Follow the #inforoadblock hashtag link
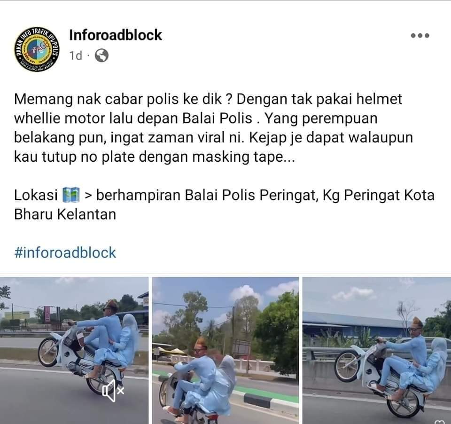The image size is (451, 424). click(65, 252)
